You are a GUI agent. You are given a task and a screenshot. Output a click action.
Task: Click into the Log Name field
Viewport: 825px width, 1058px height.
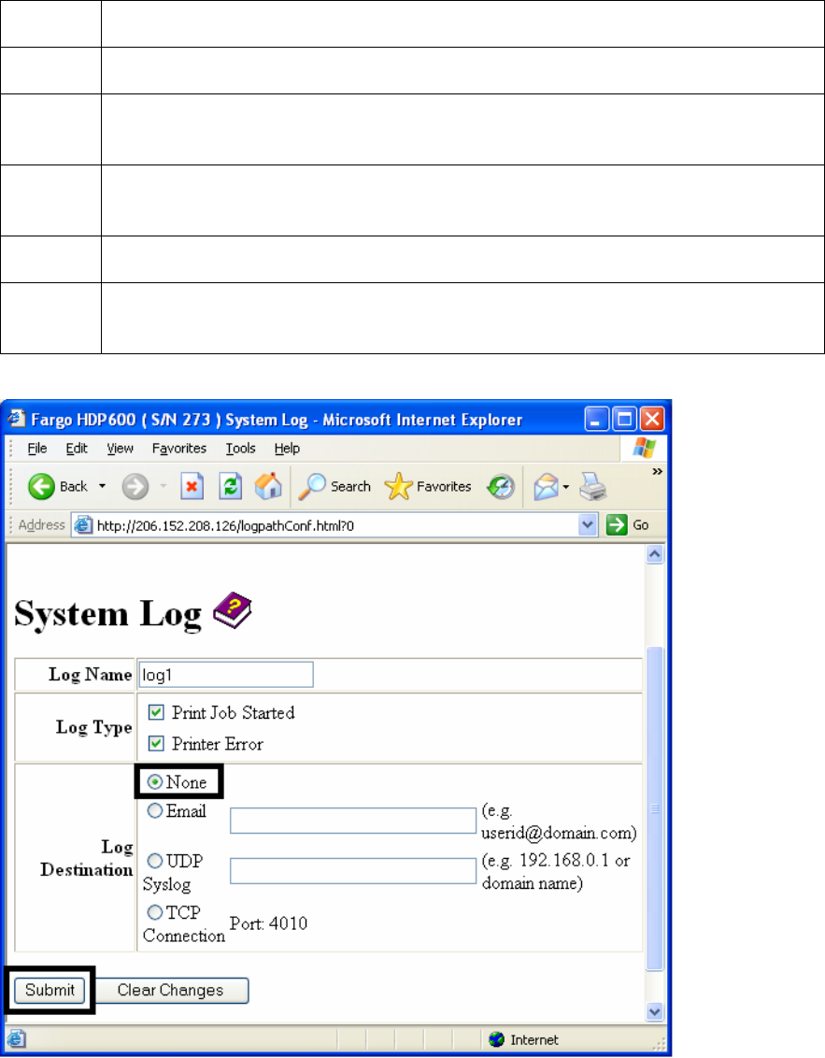226,675
